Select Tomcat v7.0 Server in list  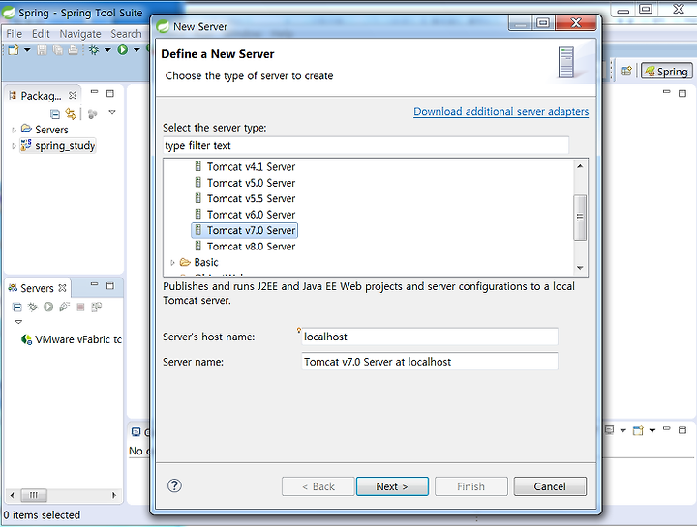click(x=245, y=230)
